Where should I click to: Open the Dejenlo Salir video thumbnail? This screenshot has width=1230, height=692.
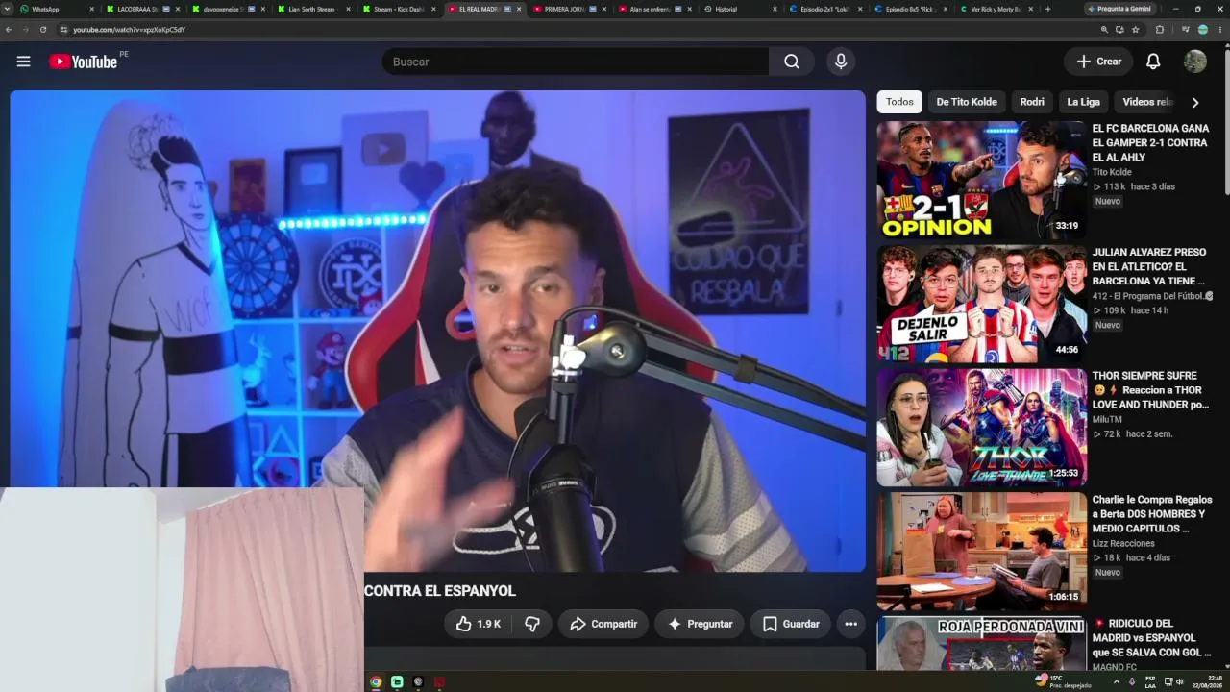tap(981, 304)
